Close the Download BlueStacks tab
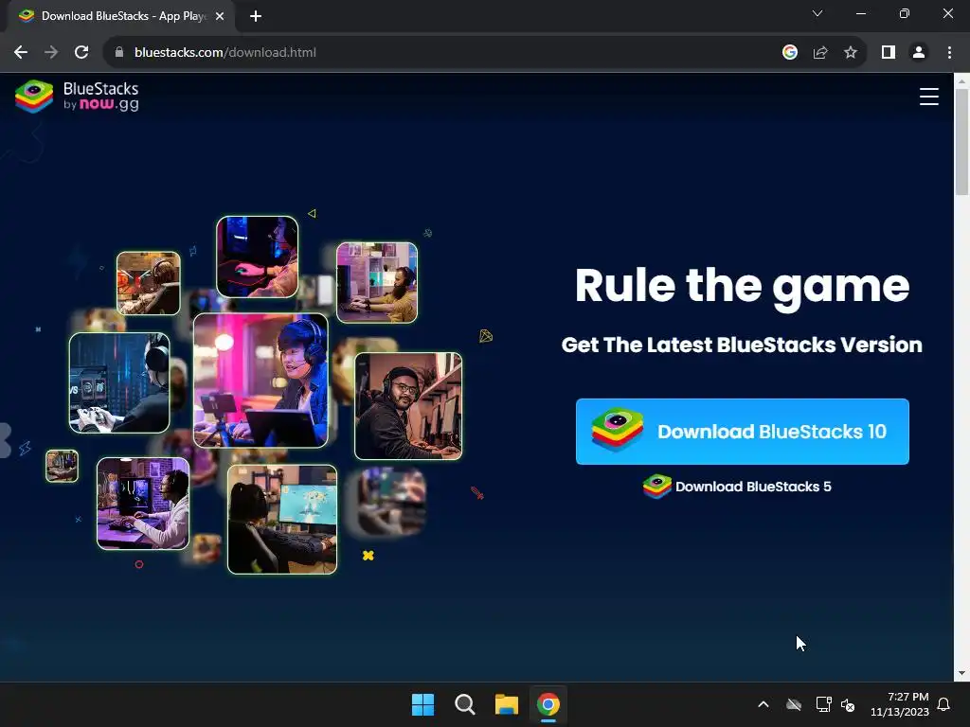The image size is (970, 727). pos(220,16)
